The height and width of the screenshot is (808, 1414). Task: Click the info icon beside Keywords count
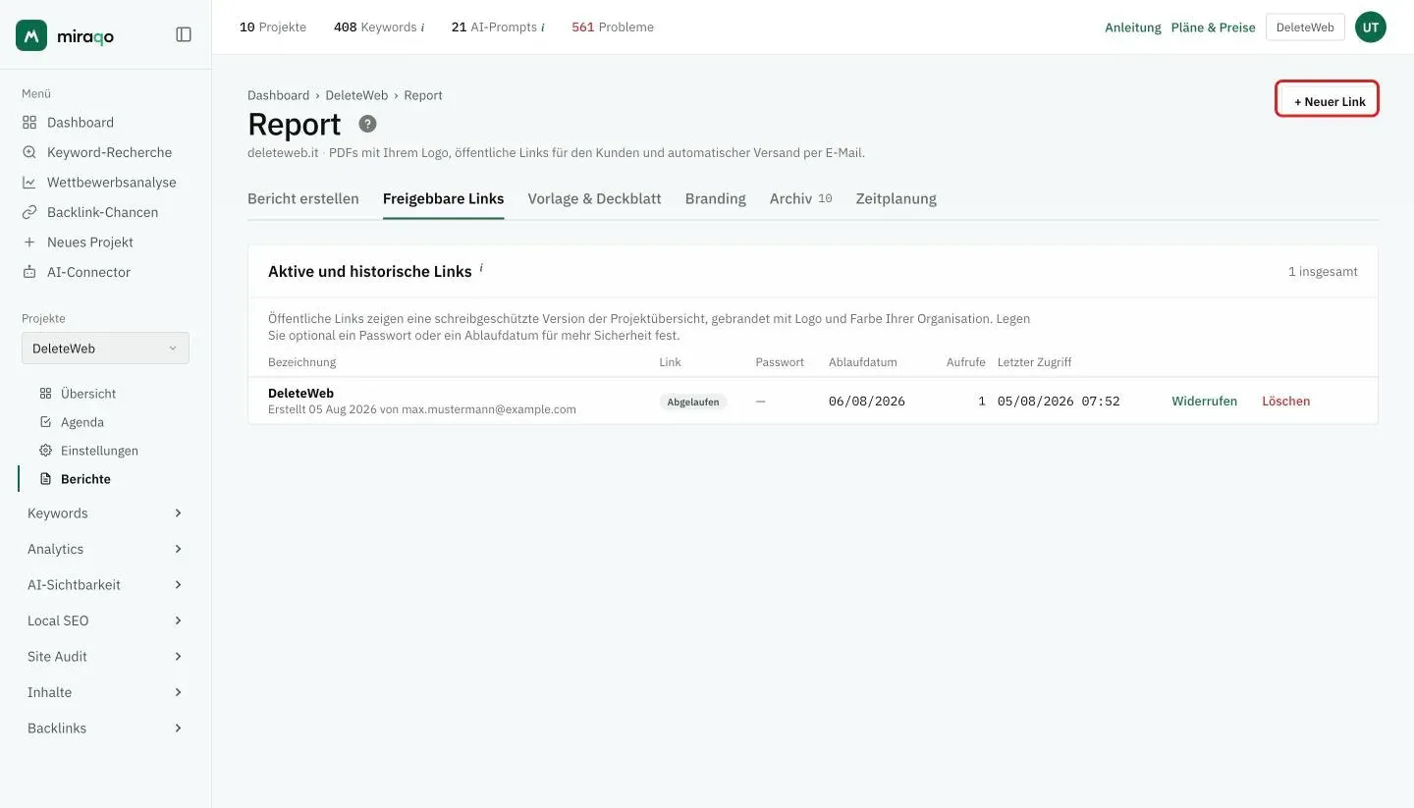point(422,27)
